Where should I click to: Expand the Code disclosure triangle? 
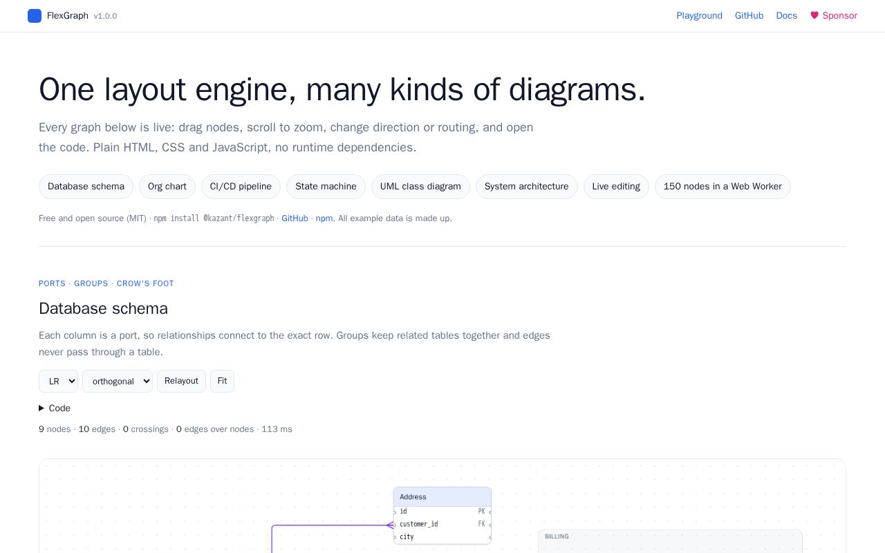(41, 409)
